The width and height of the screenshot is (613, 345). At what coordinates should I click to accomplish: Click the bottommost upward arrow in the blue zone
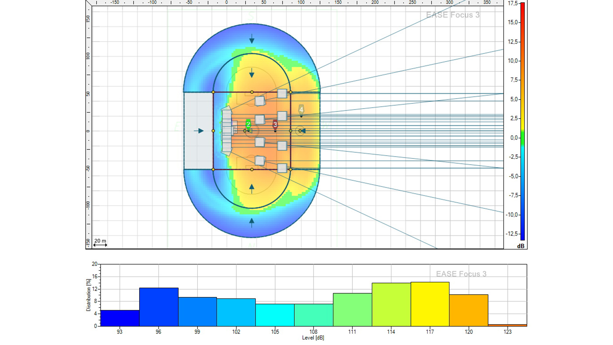[x=252, y=223]
